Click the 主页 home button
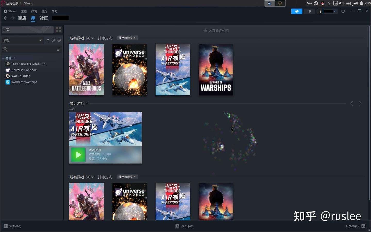 28,30
